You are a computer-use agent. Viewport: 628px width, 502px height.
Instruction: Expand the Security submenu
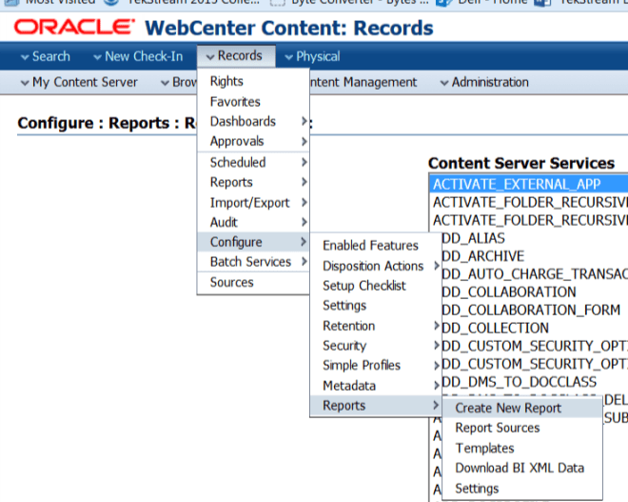[376, 346]
